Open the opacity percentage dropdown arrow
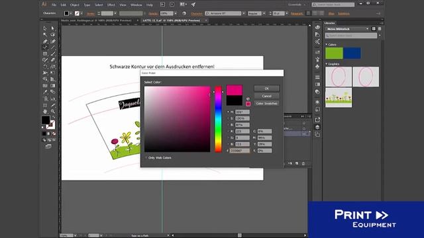The height and width of the screenshot is (238, 424). [176, 13]
